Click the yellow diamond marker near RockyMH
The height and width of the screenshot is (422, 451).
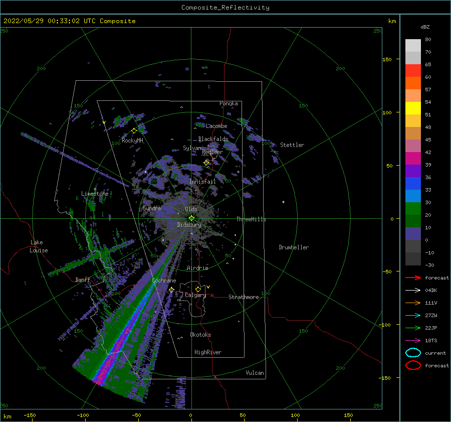tap(134, 131)
